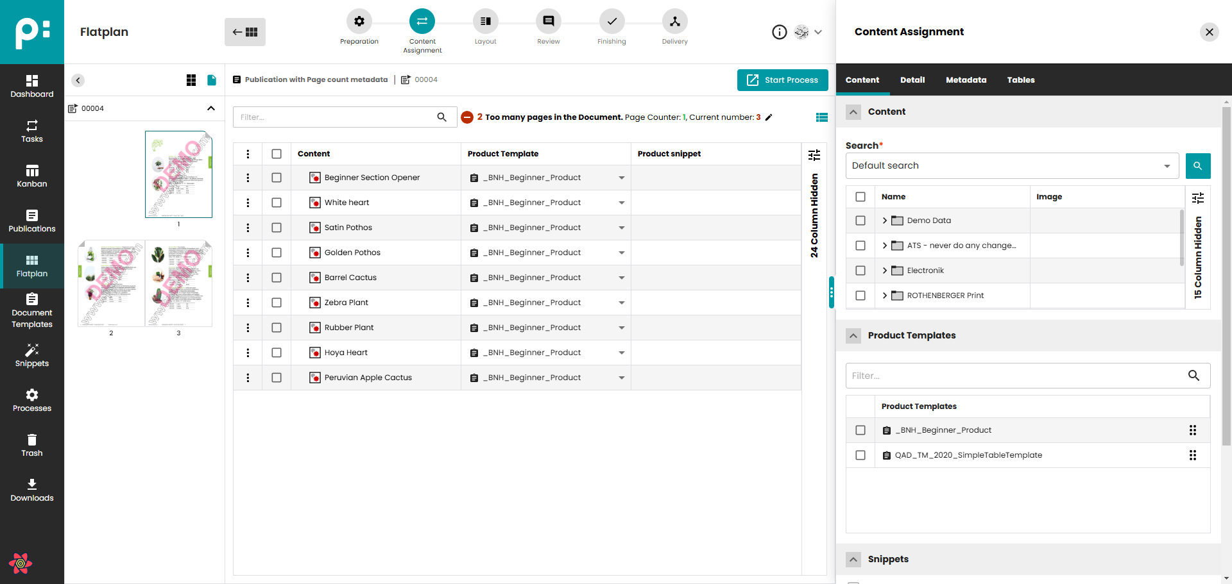Open product template dropdown for White heart
This screenshot has width=1232, height=584.
tap(621, 203)
